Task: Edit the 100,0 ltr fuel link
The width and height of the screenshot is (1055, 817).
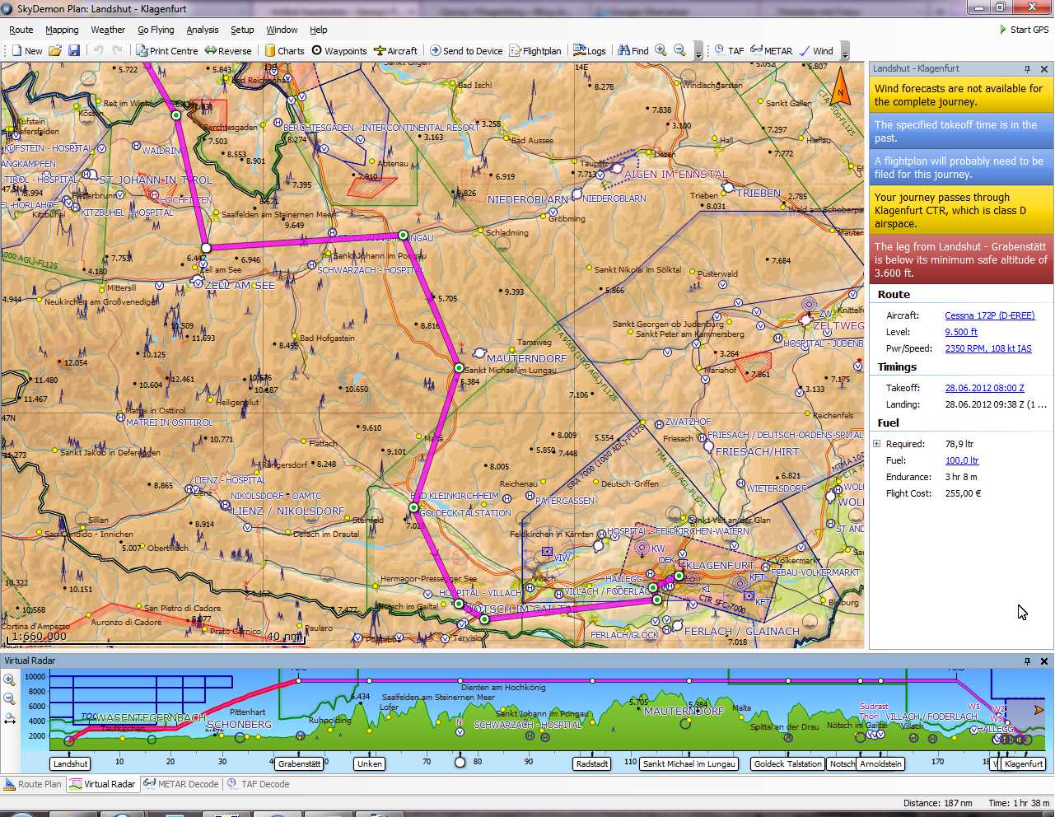Action: pos(962,460)
